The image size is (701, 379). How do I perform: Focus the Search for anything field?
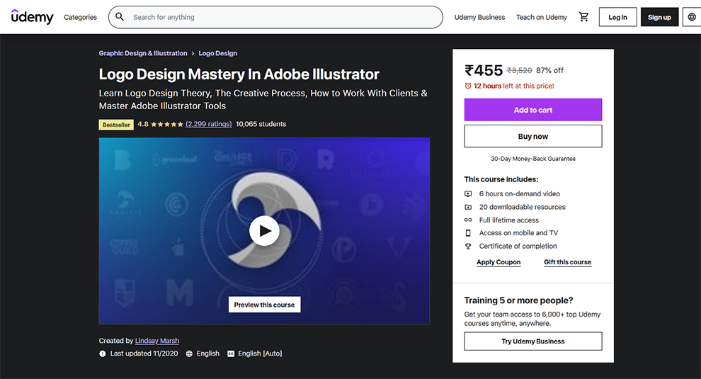coord(276,17)
